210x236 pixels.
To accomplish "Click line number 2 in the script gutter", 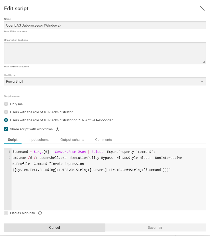I will coord(9,158).
